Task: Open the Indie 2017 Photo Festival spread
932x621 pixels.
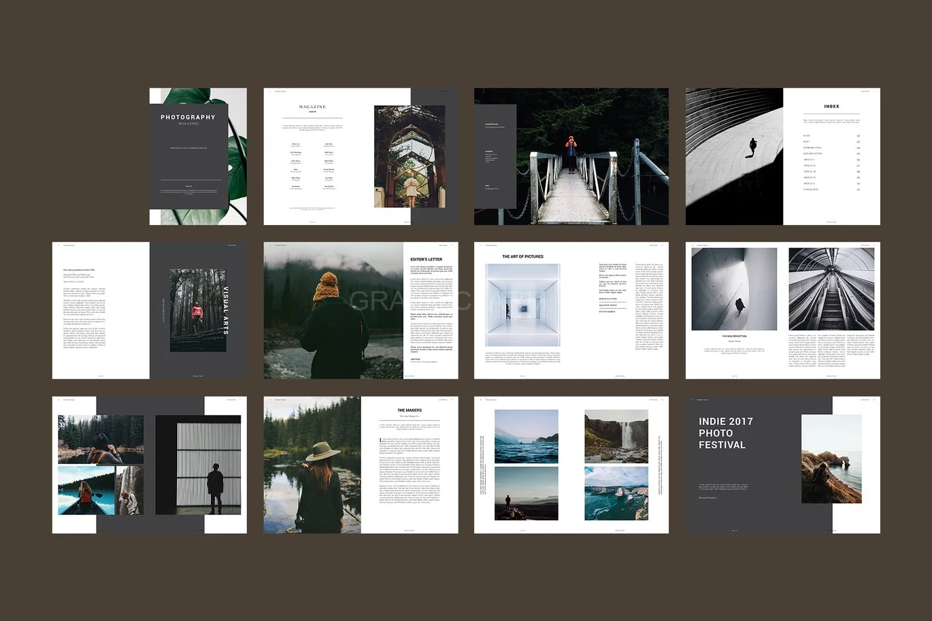Action: (782, 465)
